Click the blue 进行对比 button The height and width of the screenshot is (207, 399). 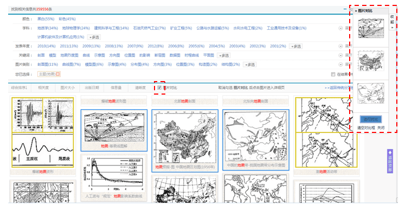[x=370, y=119]
